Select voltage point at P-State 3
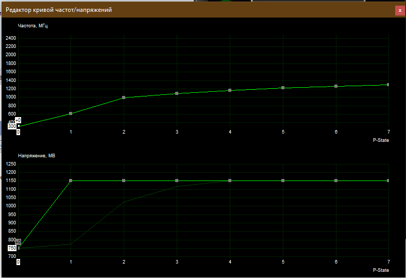Image resolution: width=406 pixels, height=278 pixels. [x=177, y=181]
